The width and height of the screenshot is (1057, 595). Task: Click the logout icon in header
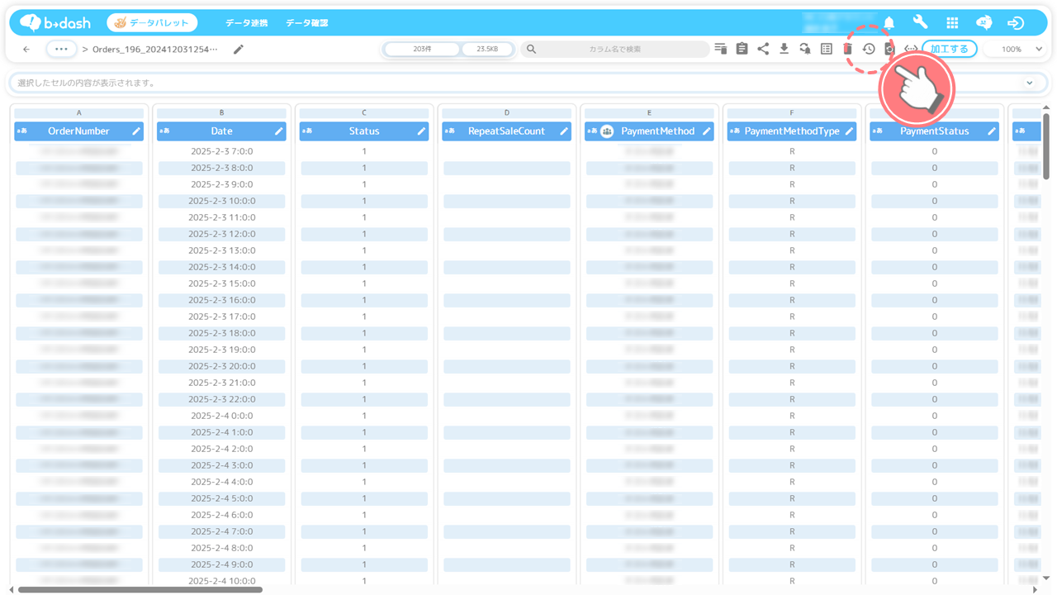pos(1016,23)
